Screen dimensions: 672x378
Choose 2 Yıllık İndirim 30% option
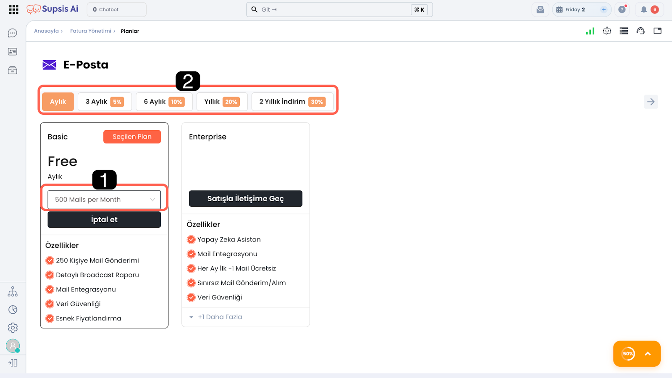click(x=292, y=102)
